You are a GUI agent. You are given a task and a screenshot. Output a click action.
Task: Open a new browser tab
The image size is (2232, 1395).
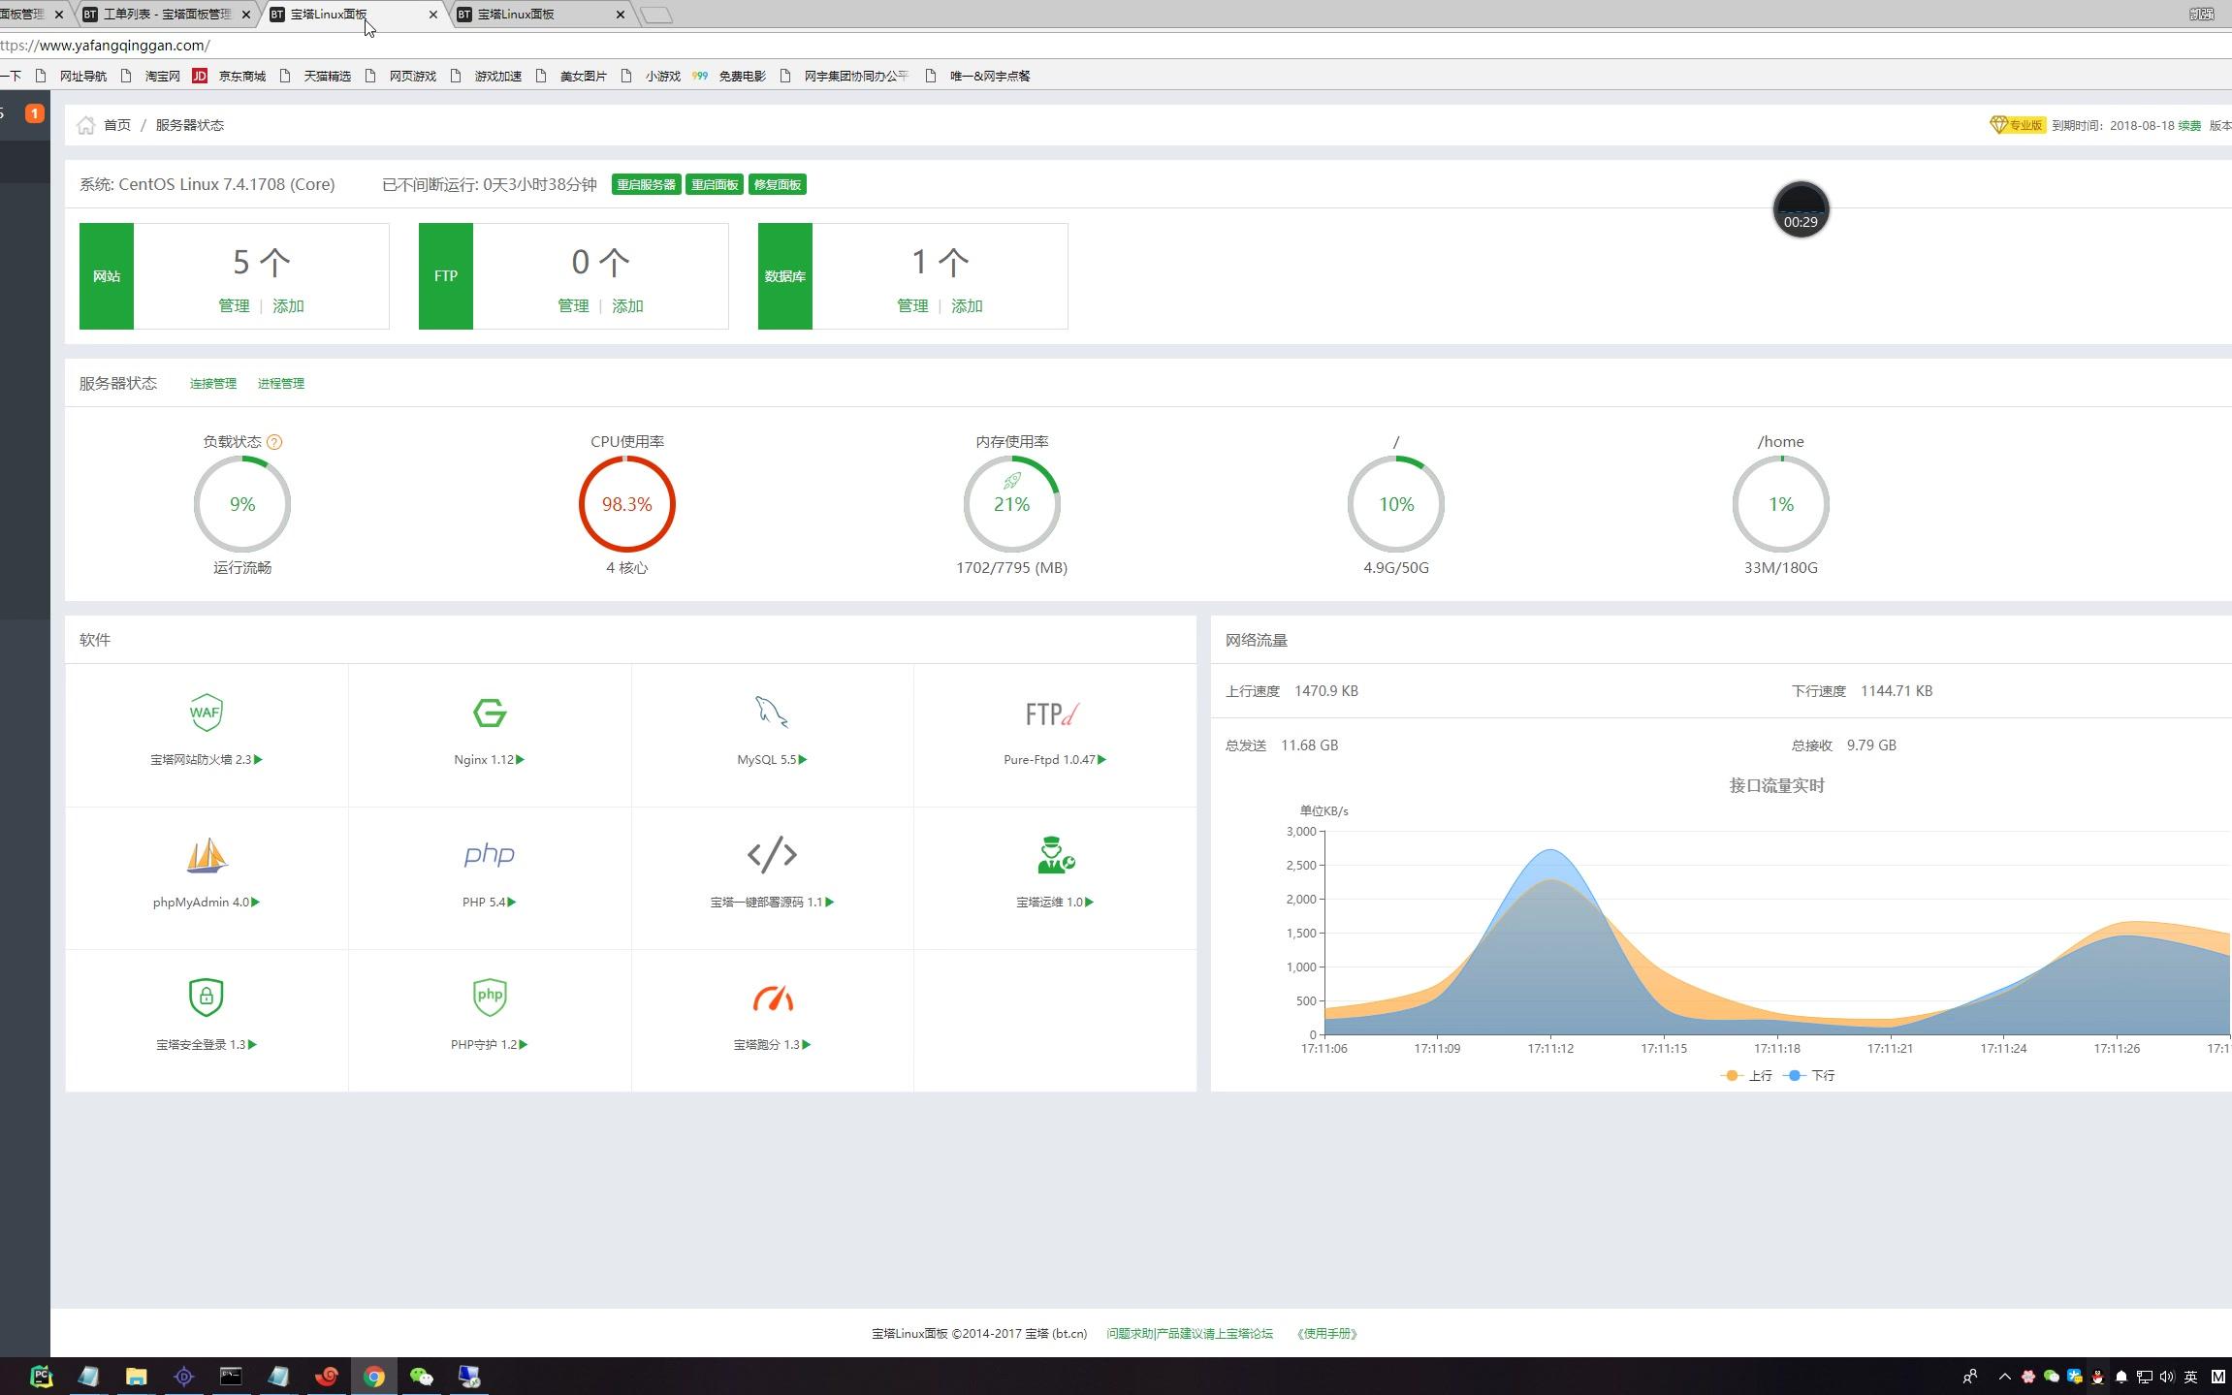(x=657, y=15)
